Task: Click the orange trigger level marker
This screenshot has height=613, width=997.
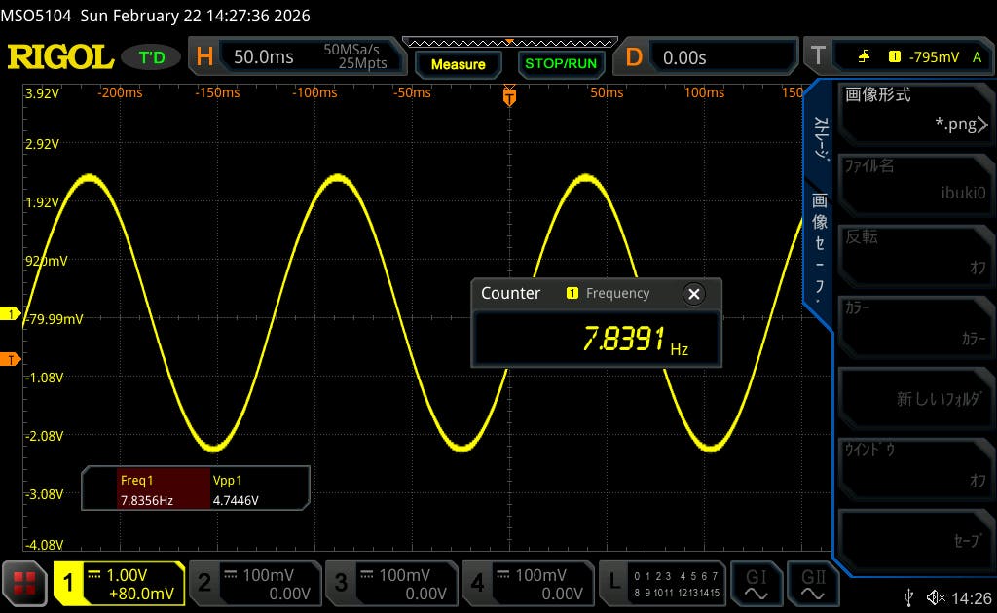Action: [11, 360]
